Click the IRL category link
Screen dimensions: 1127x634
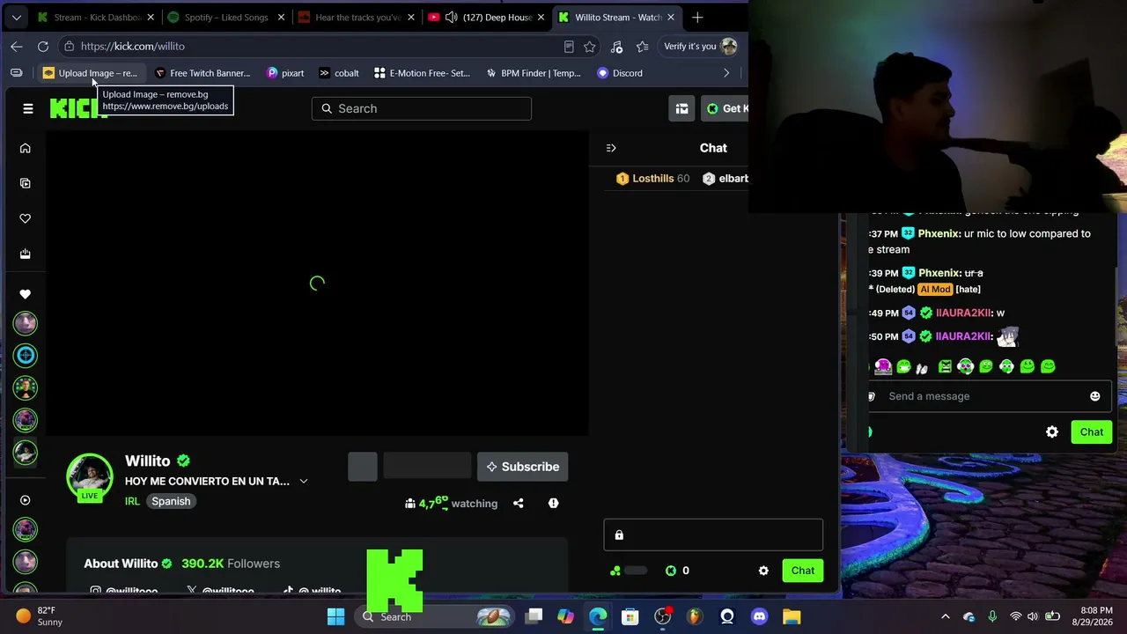[x=132, y=501]
